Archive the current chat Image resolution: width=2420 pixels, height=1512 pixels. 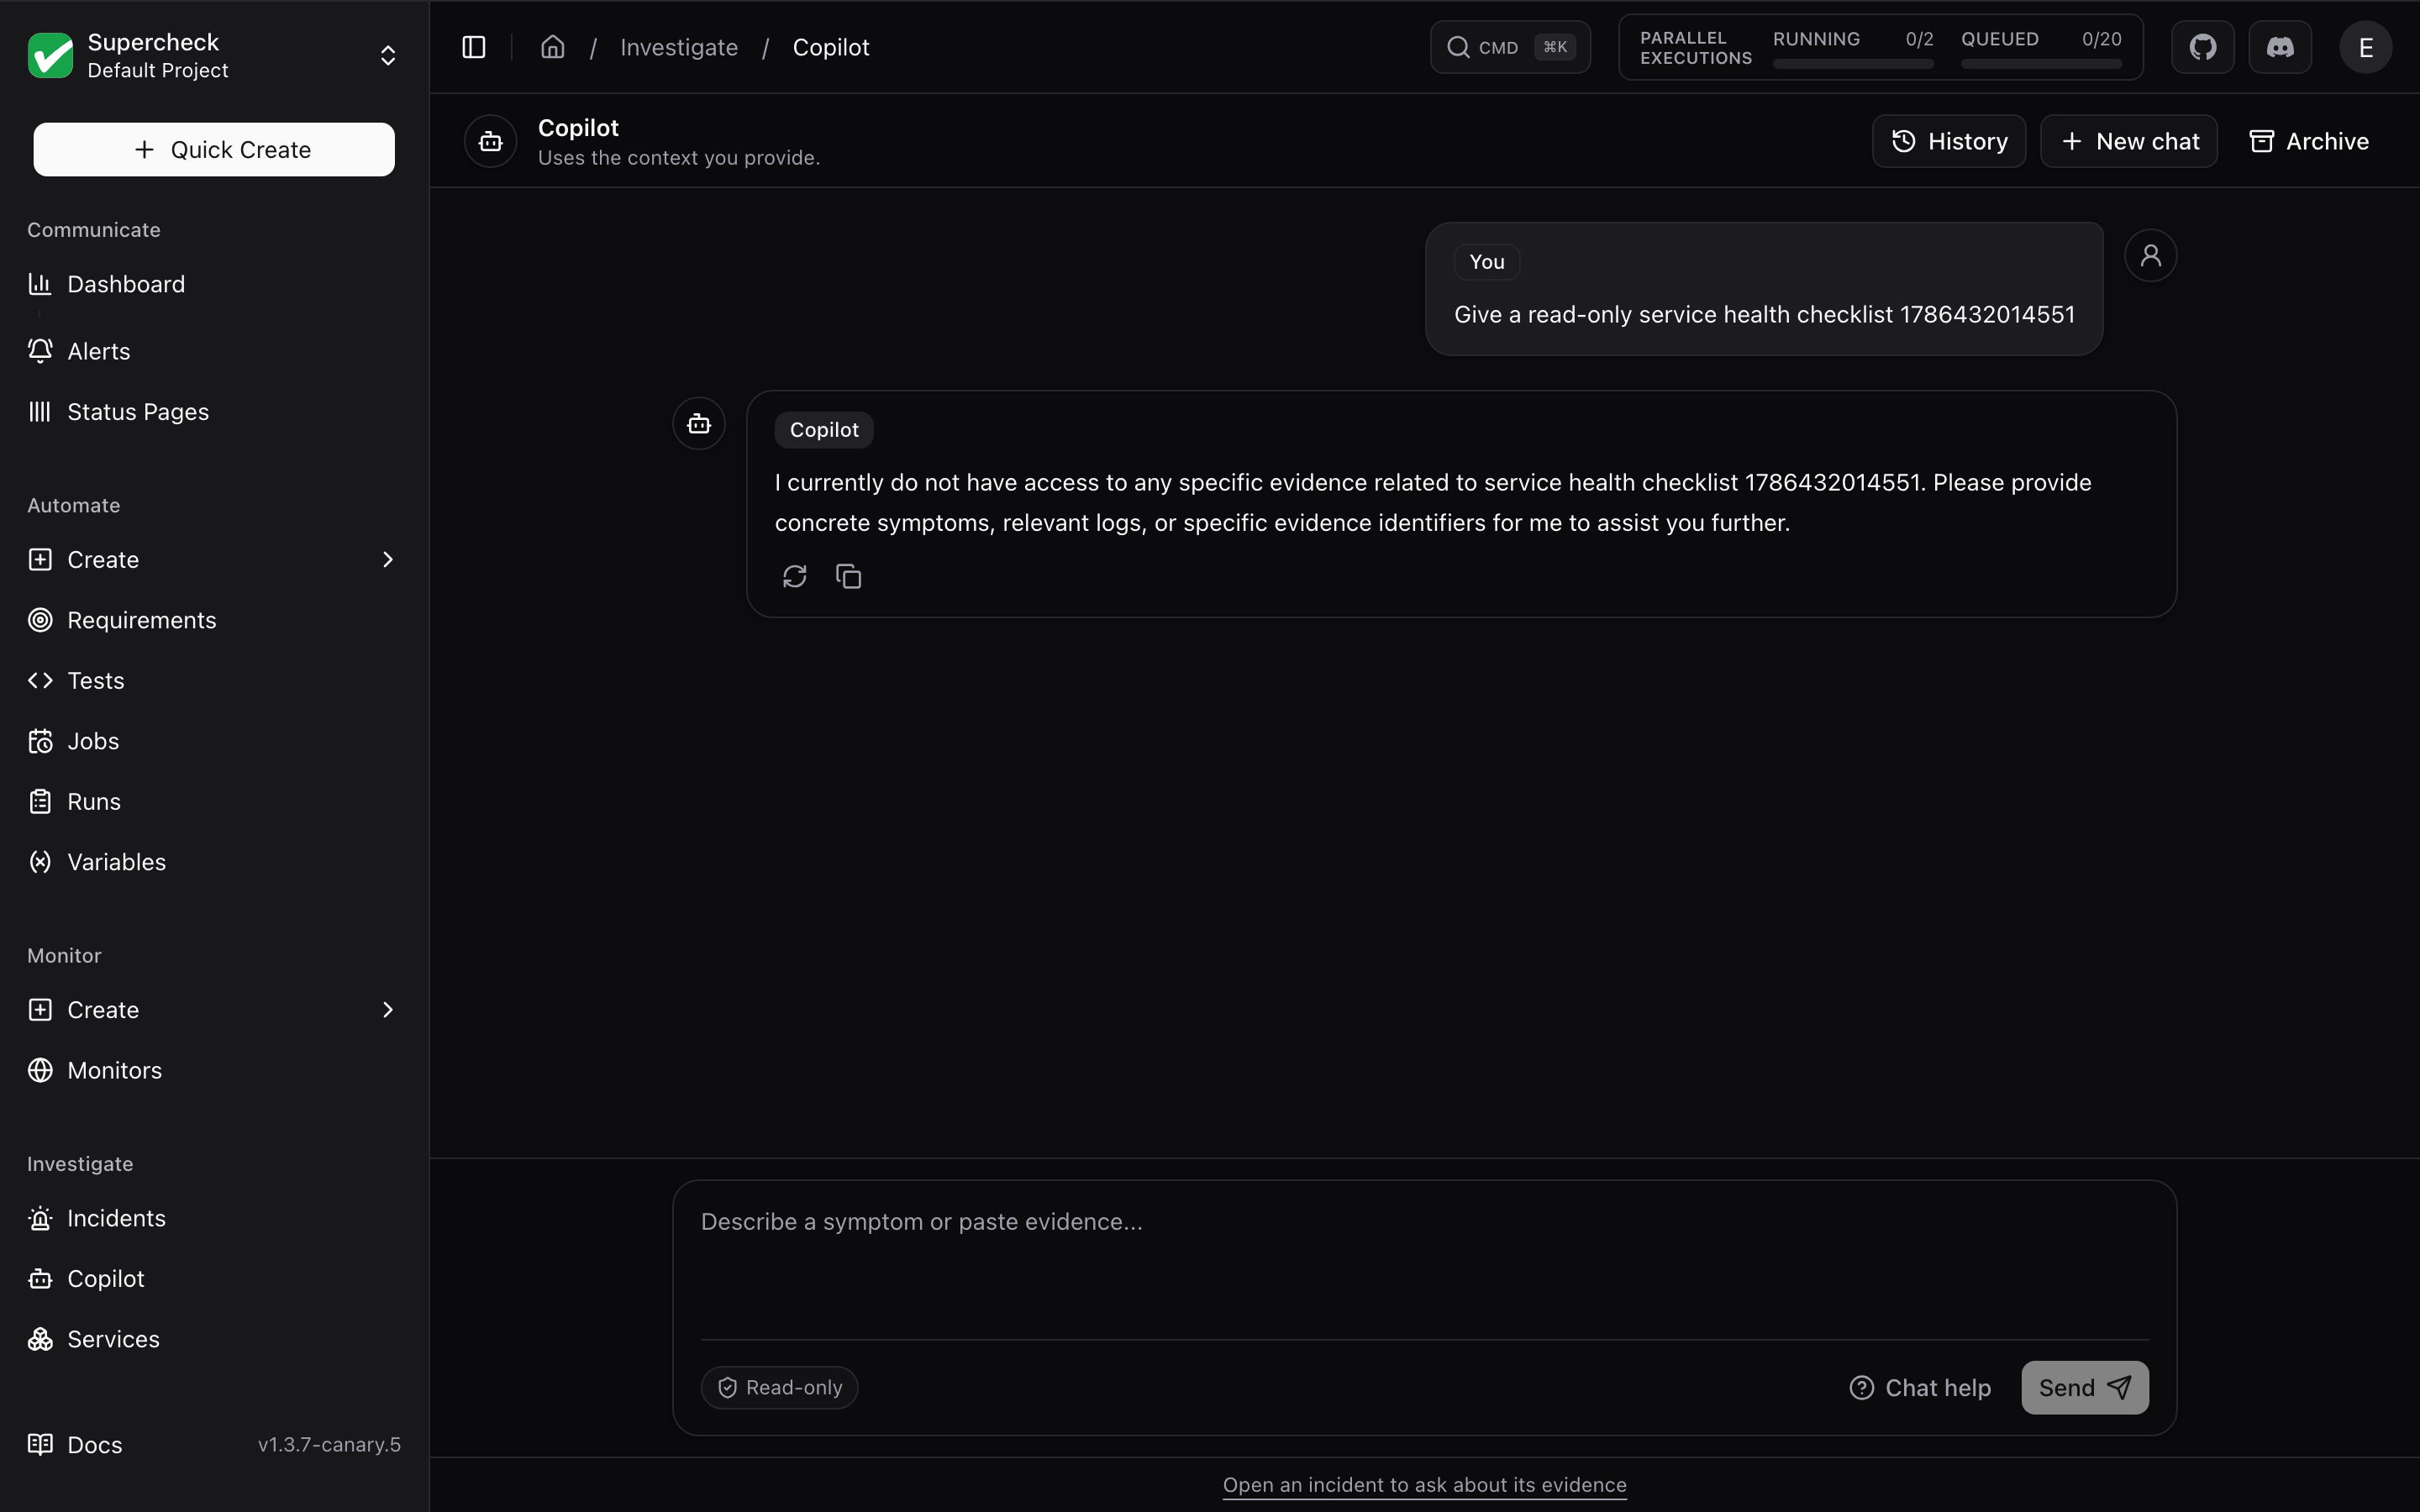pos(2309,141)
